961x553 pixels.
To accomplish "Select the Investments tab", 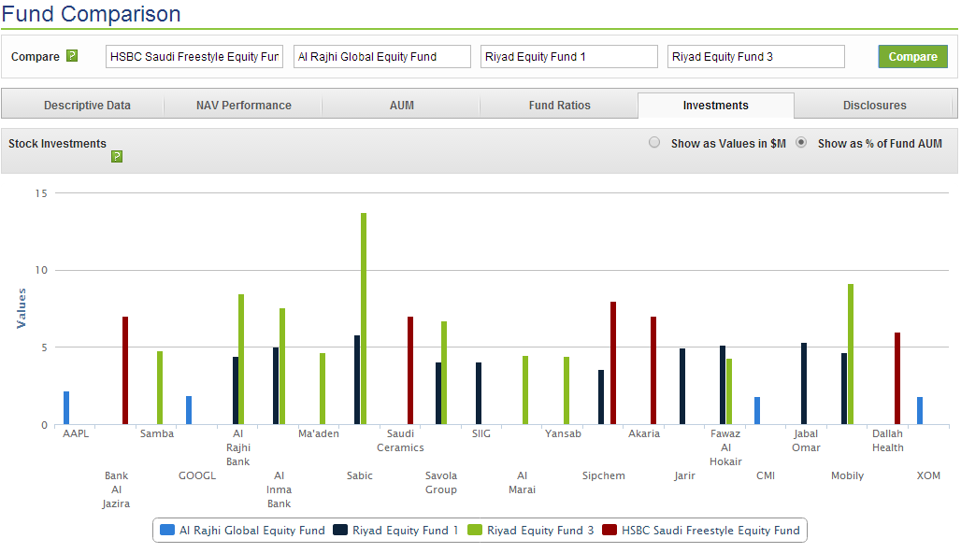I will [x=716, y=106].
